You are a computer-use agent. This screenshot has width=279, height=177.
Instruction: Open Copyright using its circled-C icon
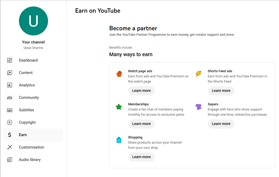point(10,122)
